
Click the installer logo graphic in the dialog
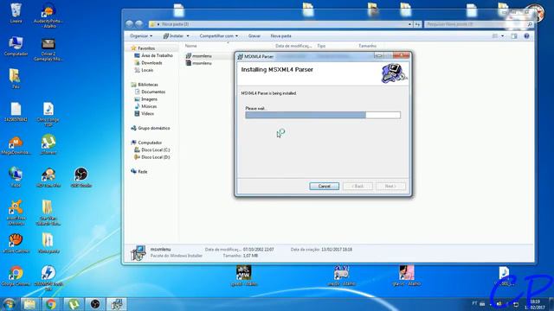[394, 73]
